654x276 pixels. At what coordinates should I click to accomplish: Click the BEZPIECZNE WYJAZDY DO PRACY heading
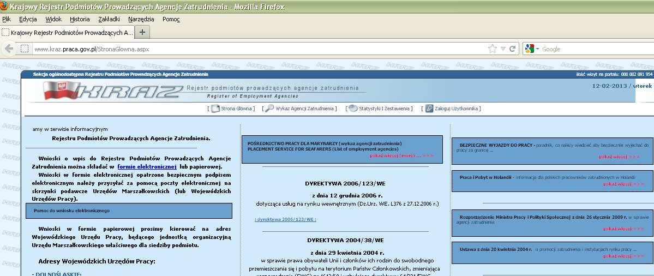click(x=496, y=145)
